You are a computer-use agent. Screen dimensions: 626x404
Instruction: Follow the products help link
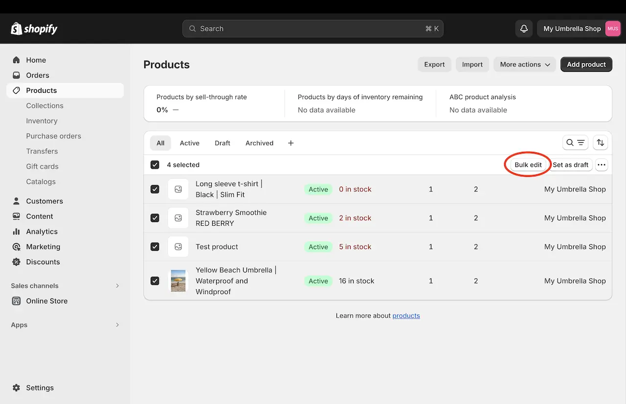406,316
